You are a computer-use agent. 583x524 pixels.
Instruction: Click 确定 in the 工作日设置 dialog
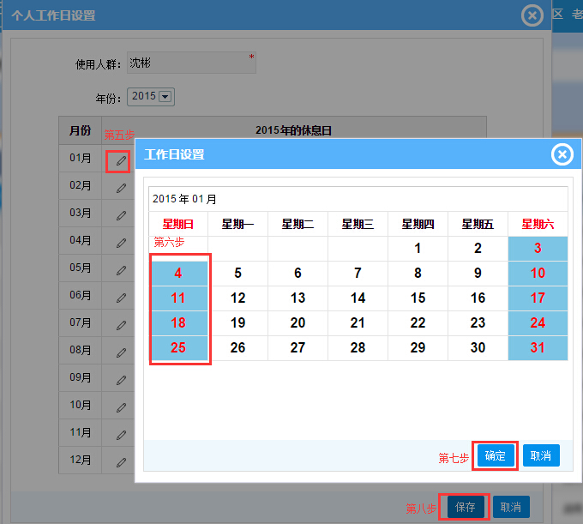[x=496, y=455]
